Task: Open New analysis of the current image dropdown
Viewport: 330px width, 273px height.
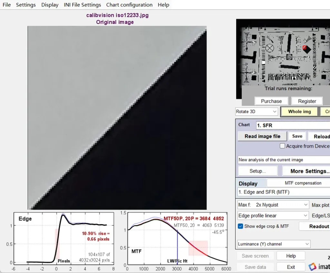Action: pyautogui.click(x=284, y=160)
